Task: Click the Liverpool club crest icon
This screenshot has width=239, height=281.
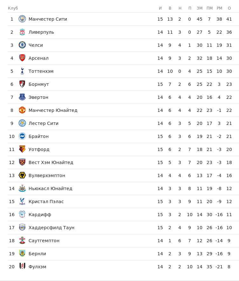Action: click(x=22, y=32)
